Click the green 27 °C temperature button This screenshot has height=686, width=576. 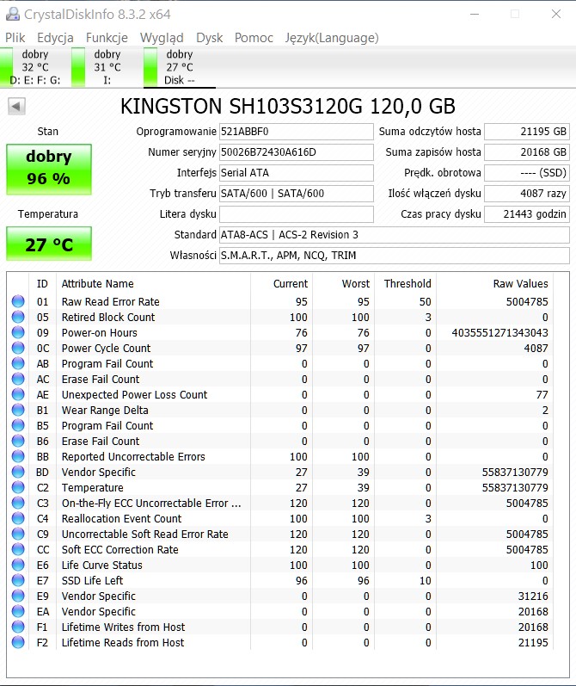point(49,244)
